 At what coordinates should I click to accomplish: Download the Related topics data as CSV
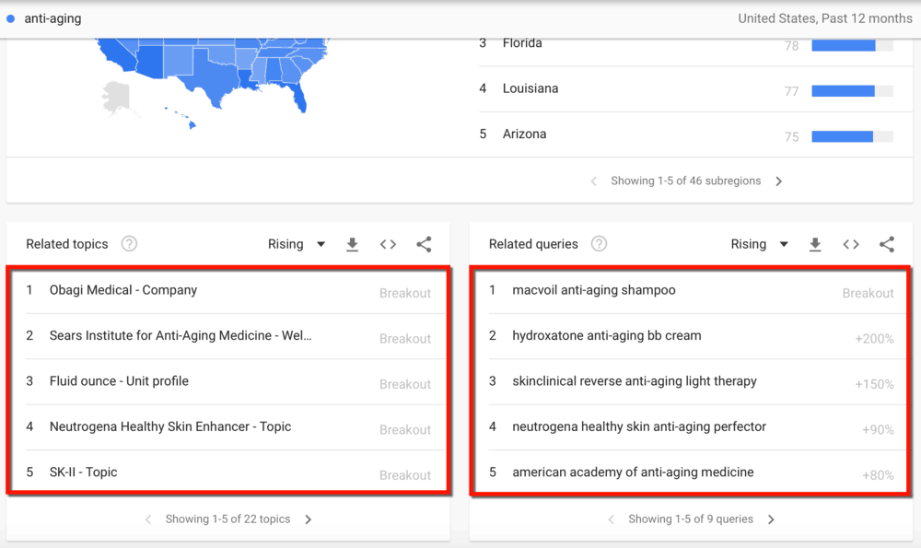coord(352,244)
